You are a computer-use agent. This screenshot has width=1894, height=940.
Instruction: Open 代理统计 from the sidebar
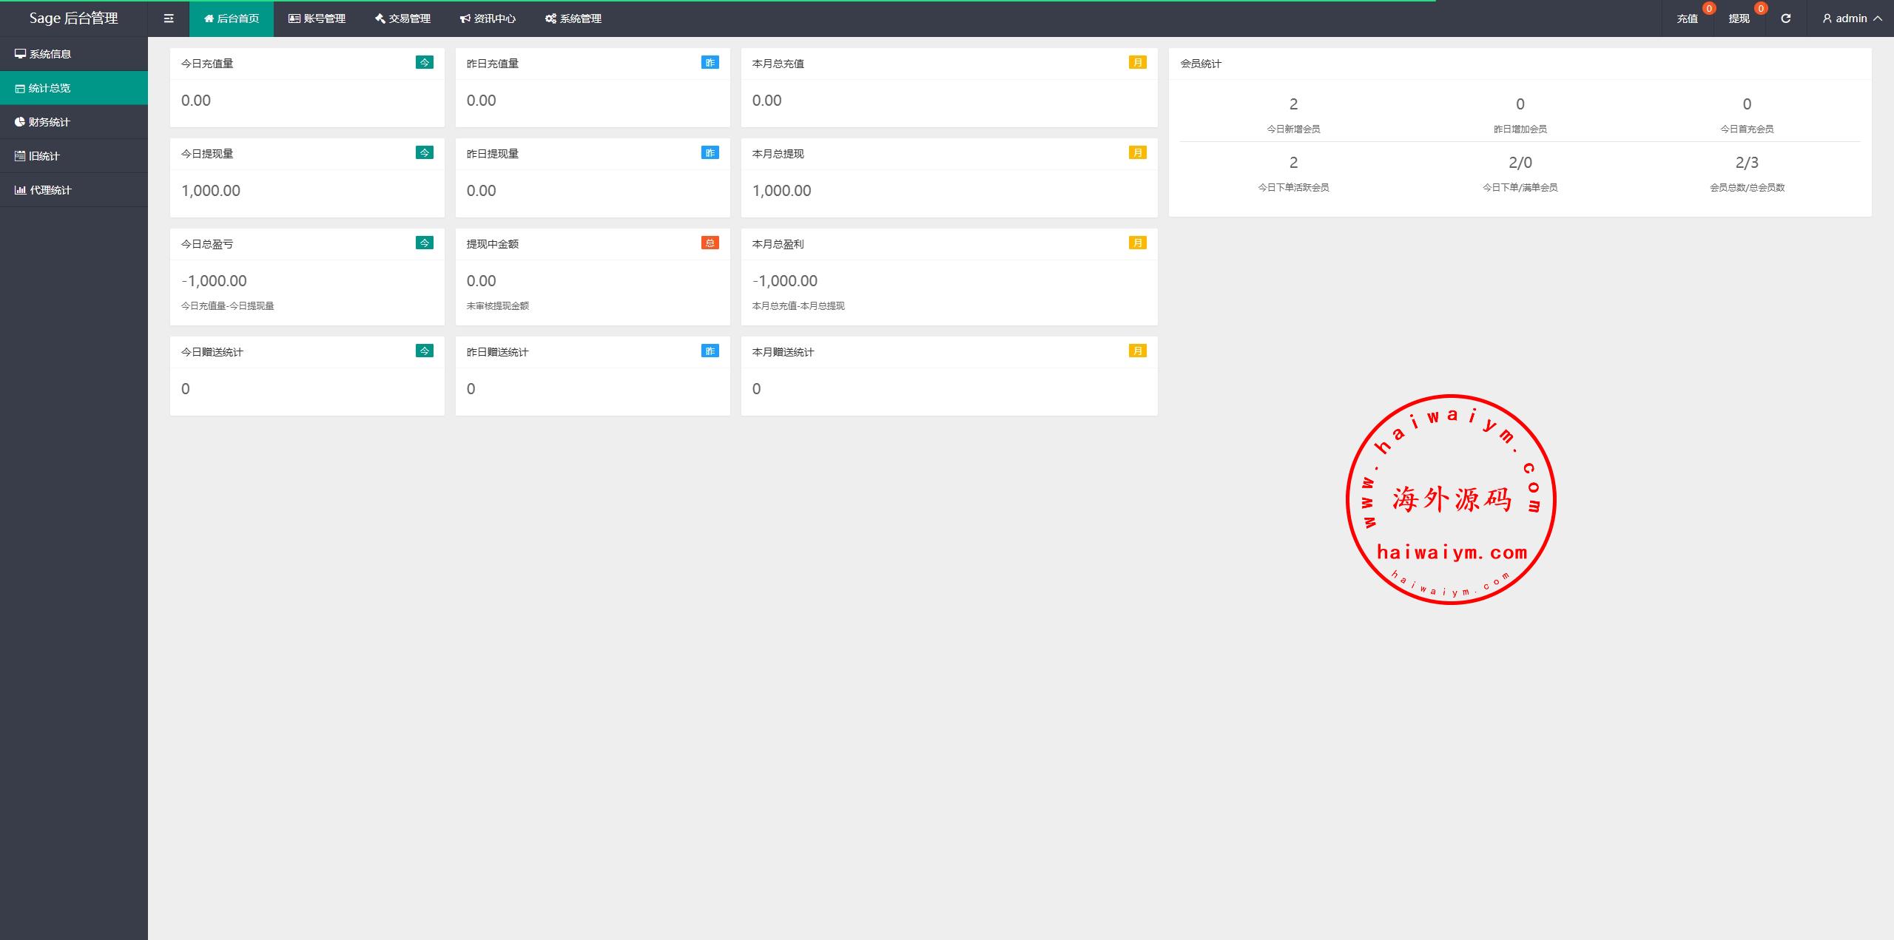click(50, 190)
